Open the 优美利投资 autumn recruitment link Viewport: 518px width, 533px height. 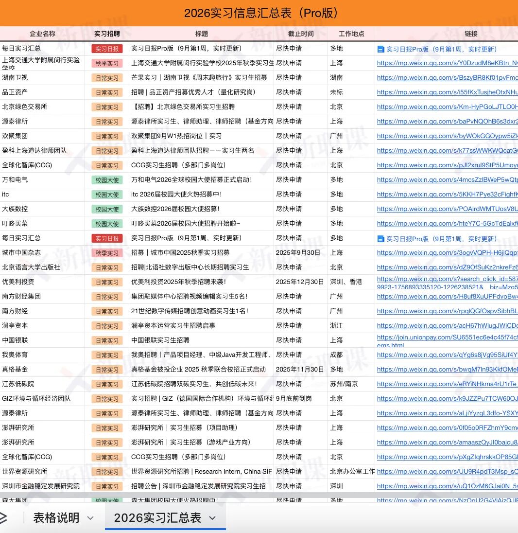point(446,282)
